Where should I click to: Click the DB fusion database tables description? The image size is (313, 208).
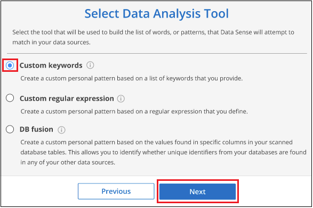[x=163, y=152]
